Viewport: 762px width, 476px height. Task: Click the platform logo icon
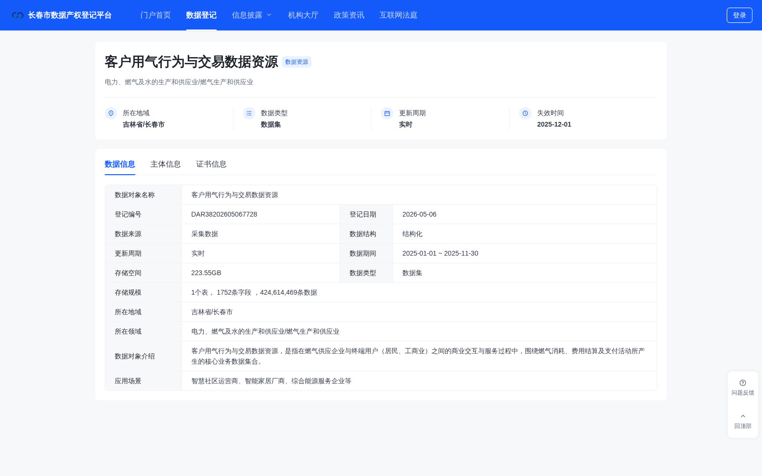tap(18, 15)
